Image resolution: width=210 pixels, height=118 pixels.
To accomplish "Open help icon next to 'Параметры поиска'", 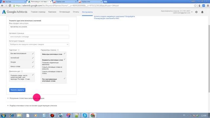I will coord(58,50).
